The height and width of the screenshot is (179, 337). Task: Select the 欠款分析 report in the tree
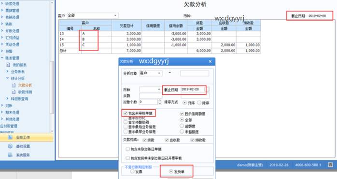pyautogui.click(x=25, y=85)
